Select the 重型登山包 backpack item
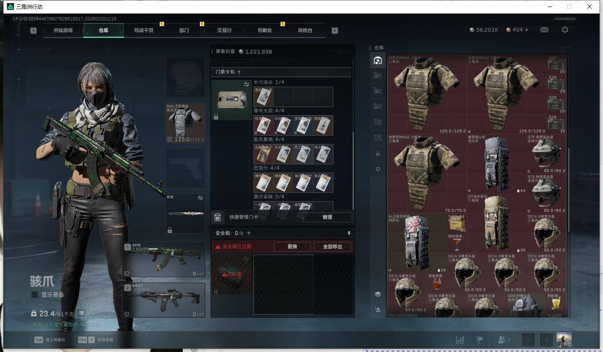603x352 pixels. 496,164
